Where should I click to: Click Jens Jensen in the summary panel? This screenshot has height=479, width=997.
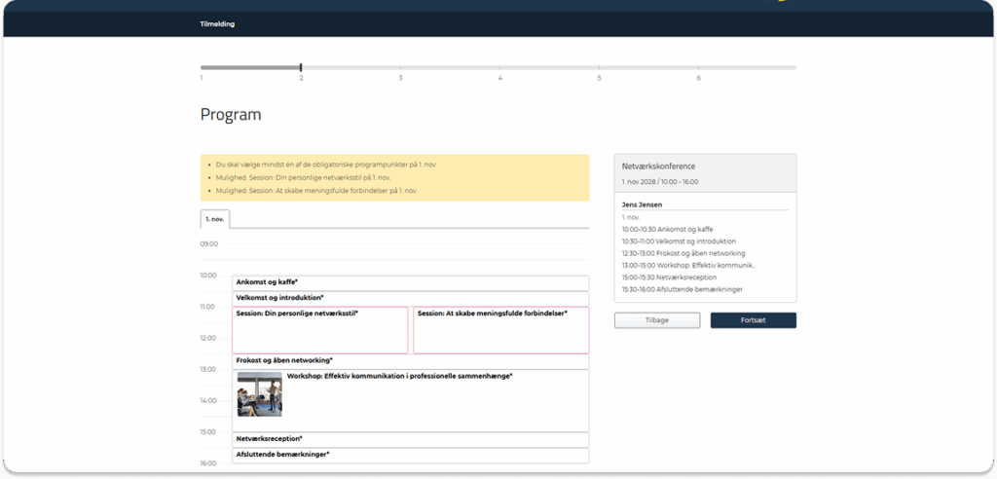click(x=644, y=204)
